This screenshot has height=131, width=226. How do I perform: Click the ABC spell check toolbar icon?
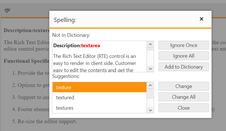pyautogui.click(x=7, y=10)
